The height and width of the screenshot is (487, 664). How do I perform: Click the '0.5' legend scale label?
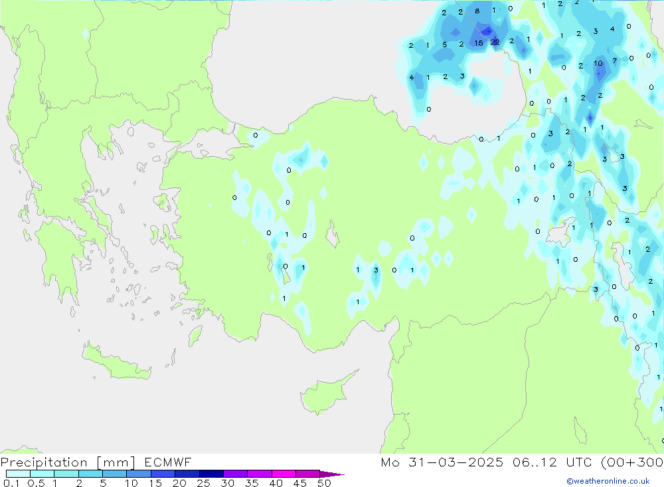tap(36, 483)
